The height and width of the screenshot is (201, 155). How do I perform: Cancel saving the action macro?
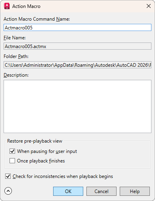point(101,191)
